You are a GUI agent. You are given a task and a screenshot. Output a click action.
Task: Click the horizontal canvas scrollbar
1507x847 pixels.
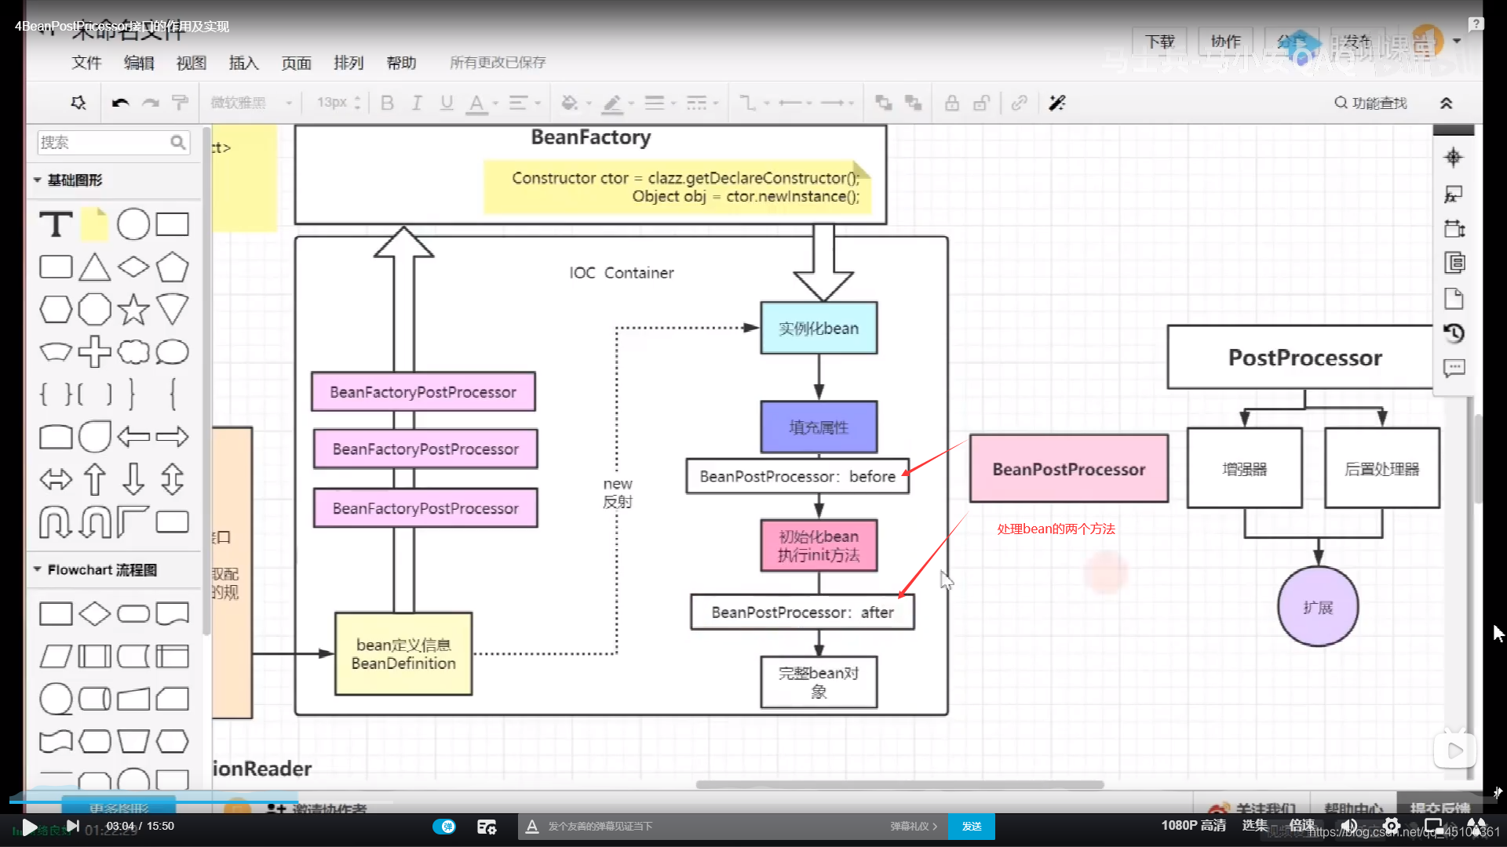tap(899, 784)
